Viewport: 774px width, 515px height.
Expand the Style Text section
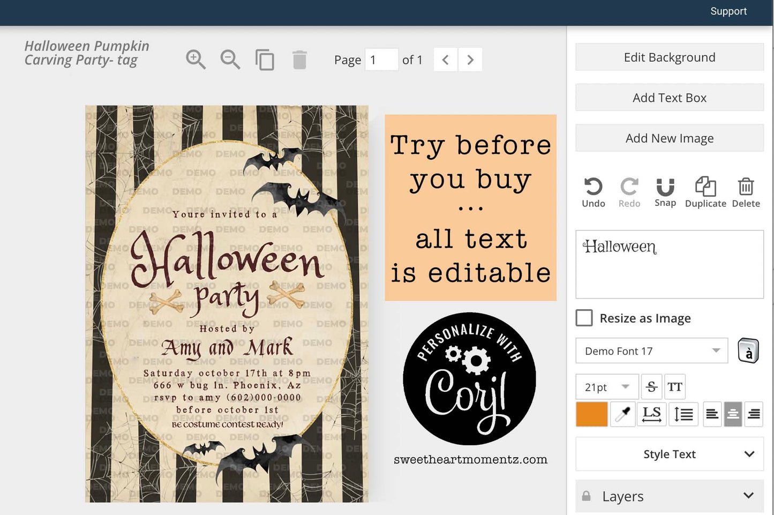click(670, 454)
